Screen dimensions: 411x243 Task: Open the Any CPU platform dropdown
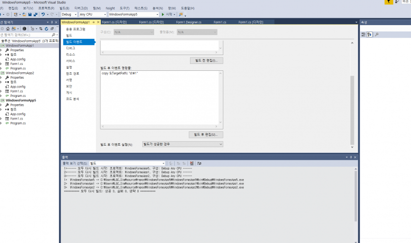click(105, 14)
